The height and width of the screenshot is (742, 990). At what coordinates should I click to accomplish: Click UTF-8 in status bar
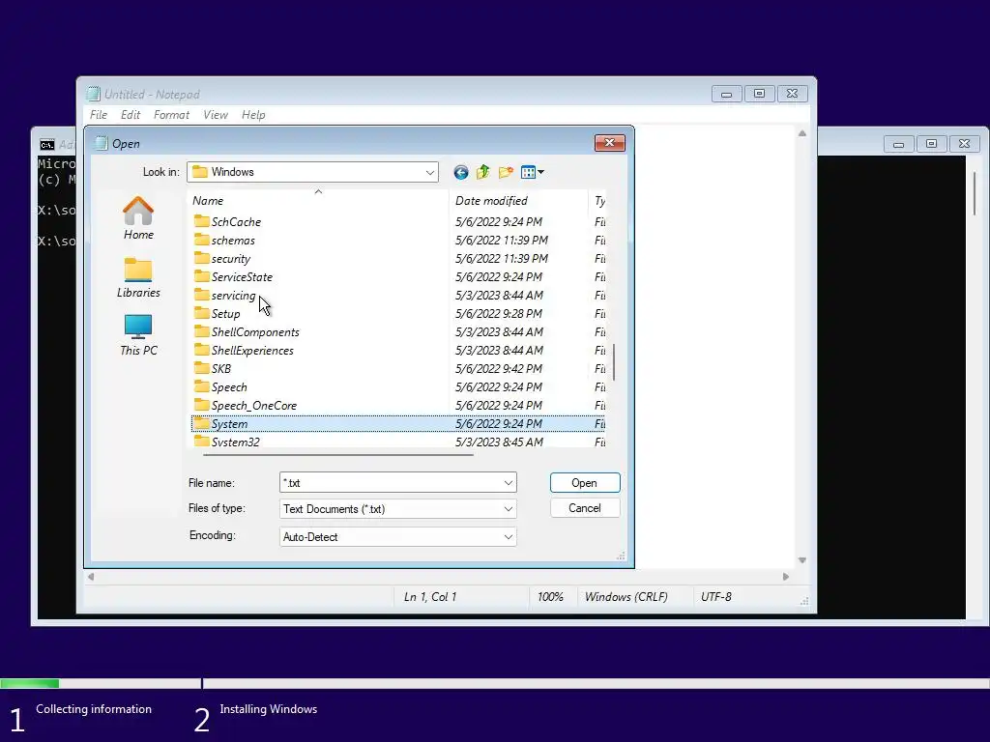point(716,597)
